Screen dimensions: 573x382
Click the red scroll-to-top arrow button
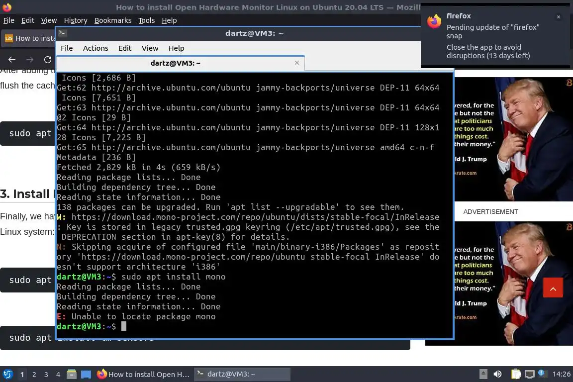(553, 287)
